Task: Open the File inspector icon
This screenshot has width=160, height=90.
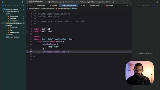Action: click(139, 5)
